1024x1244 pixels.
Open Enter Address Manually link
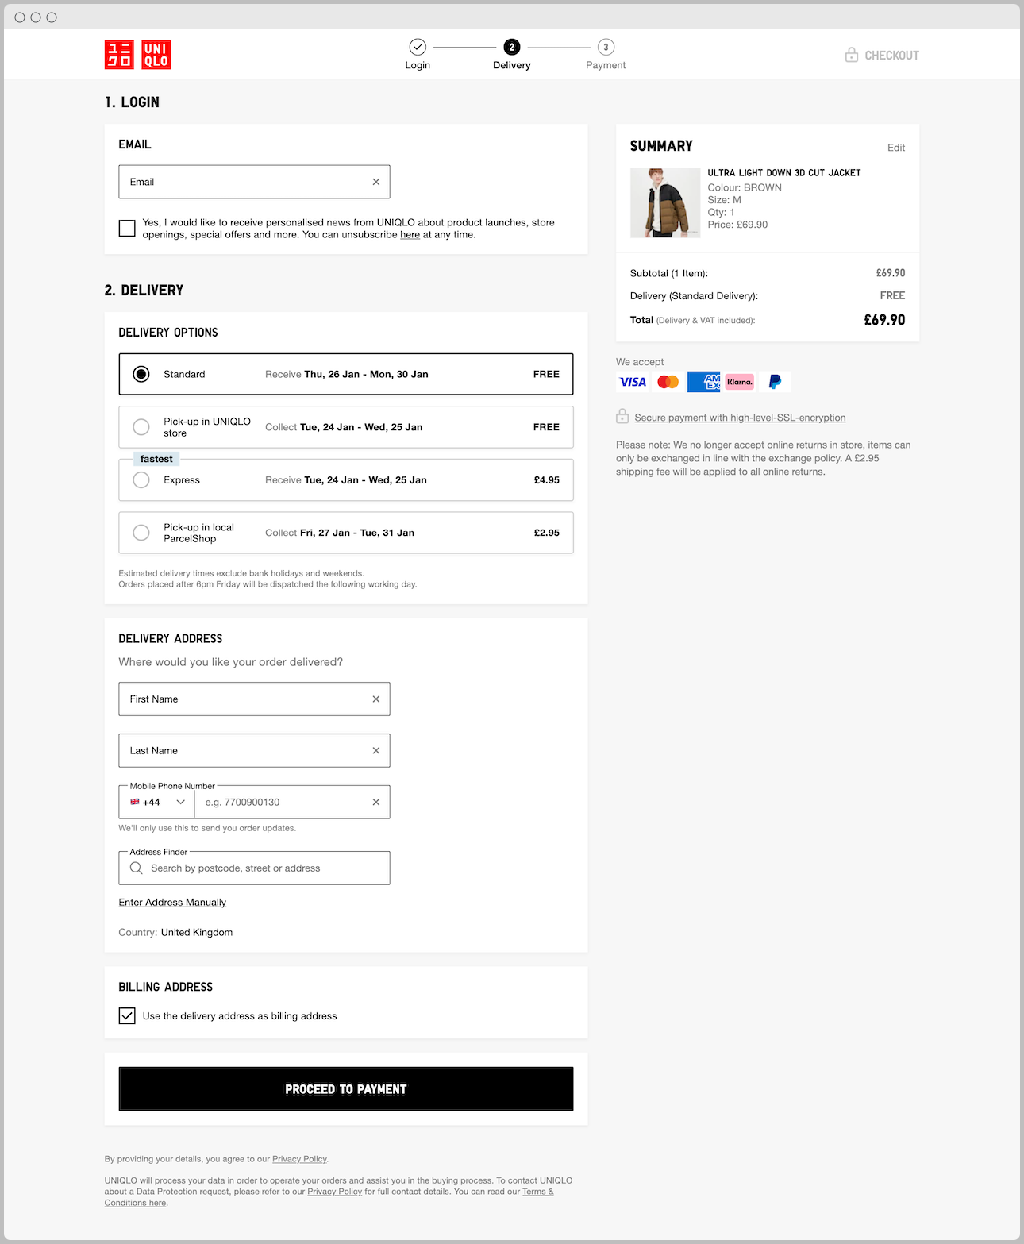click(172, 903)
